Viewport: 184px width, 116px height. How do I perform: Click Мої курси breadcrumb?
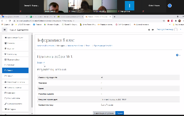61,46
